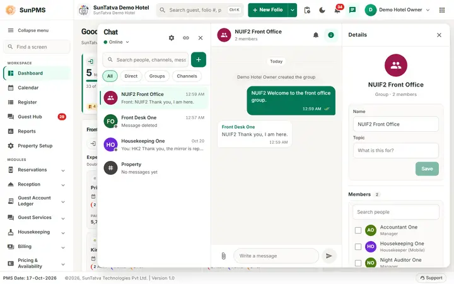Click the Topic field

coord(396,150)
